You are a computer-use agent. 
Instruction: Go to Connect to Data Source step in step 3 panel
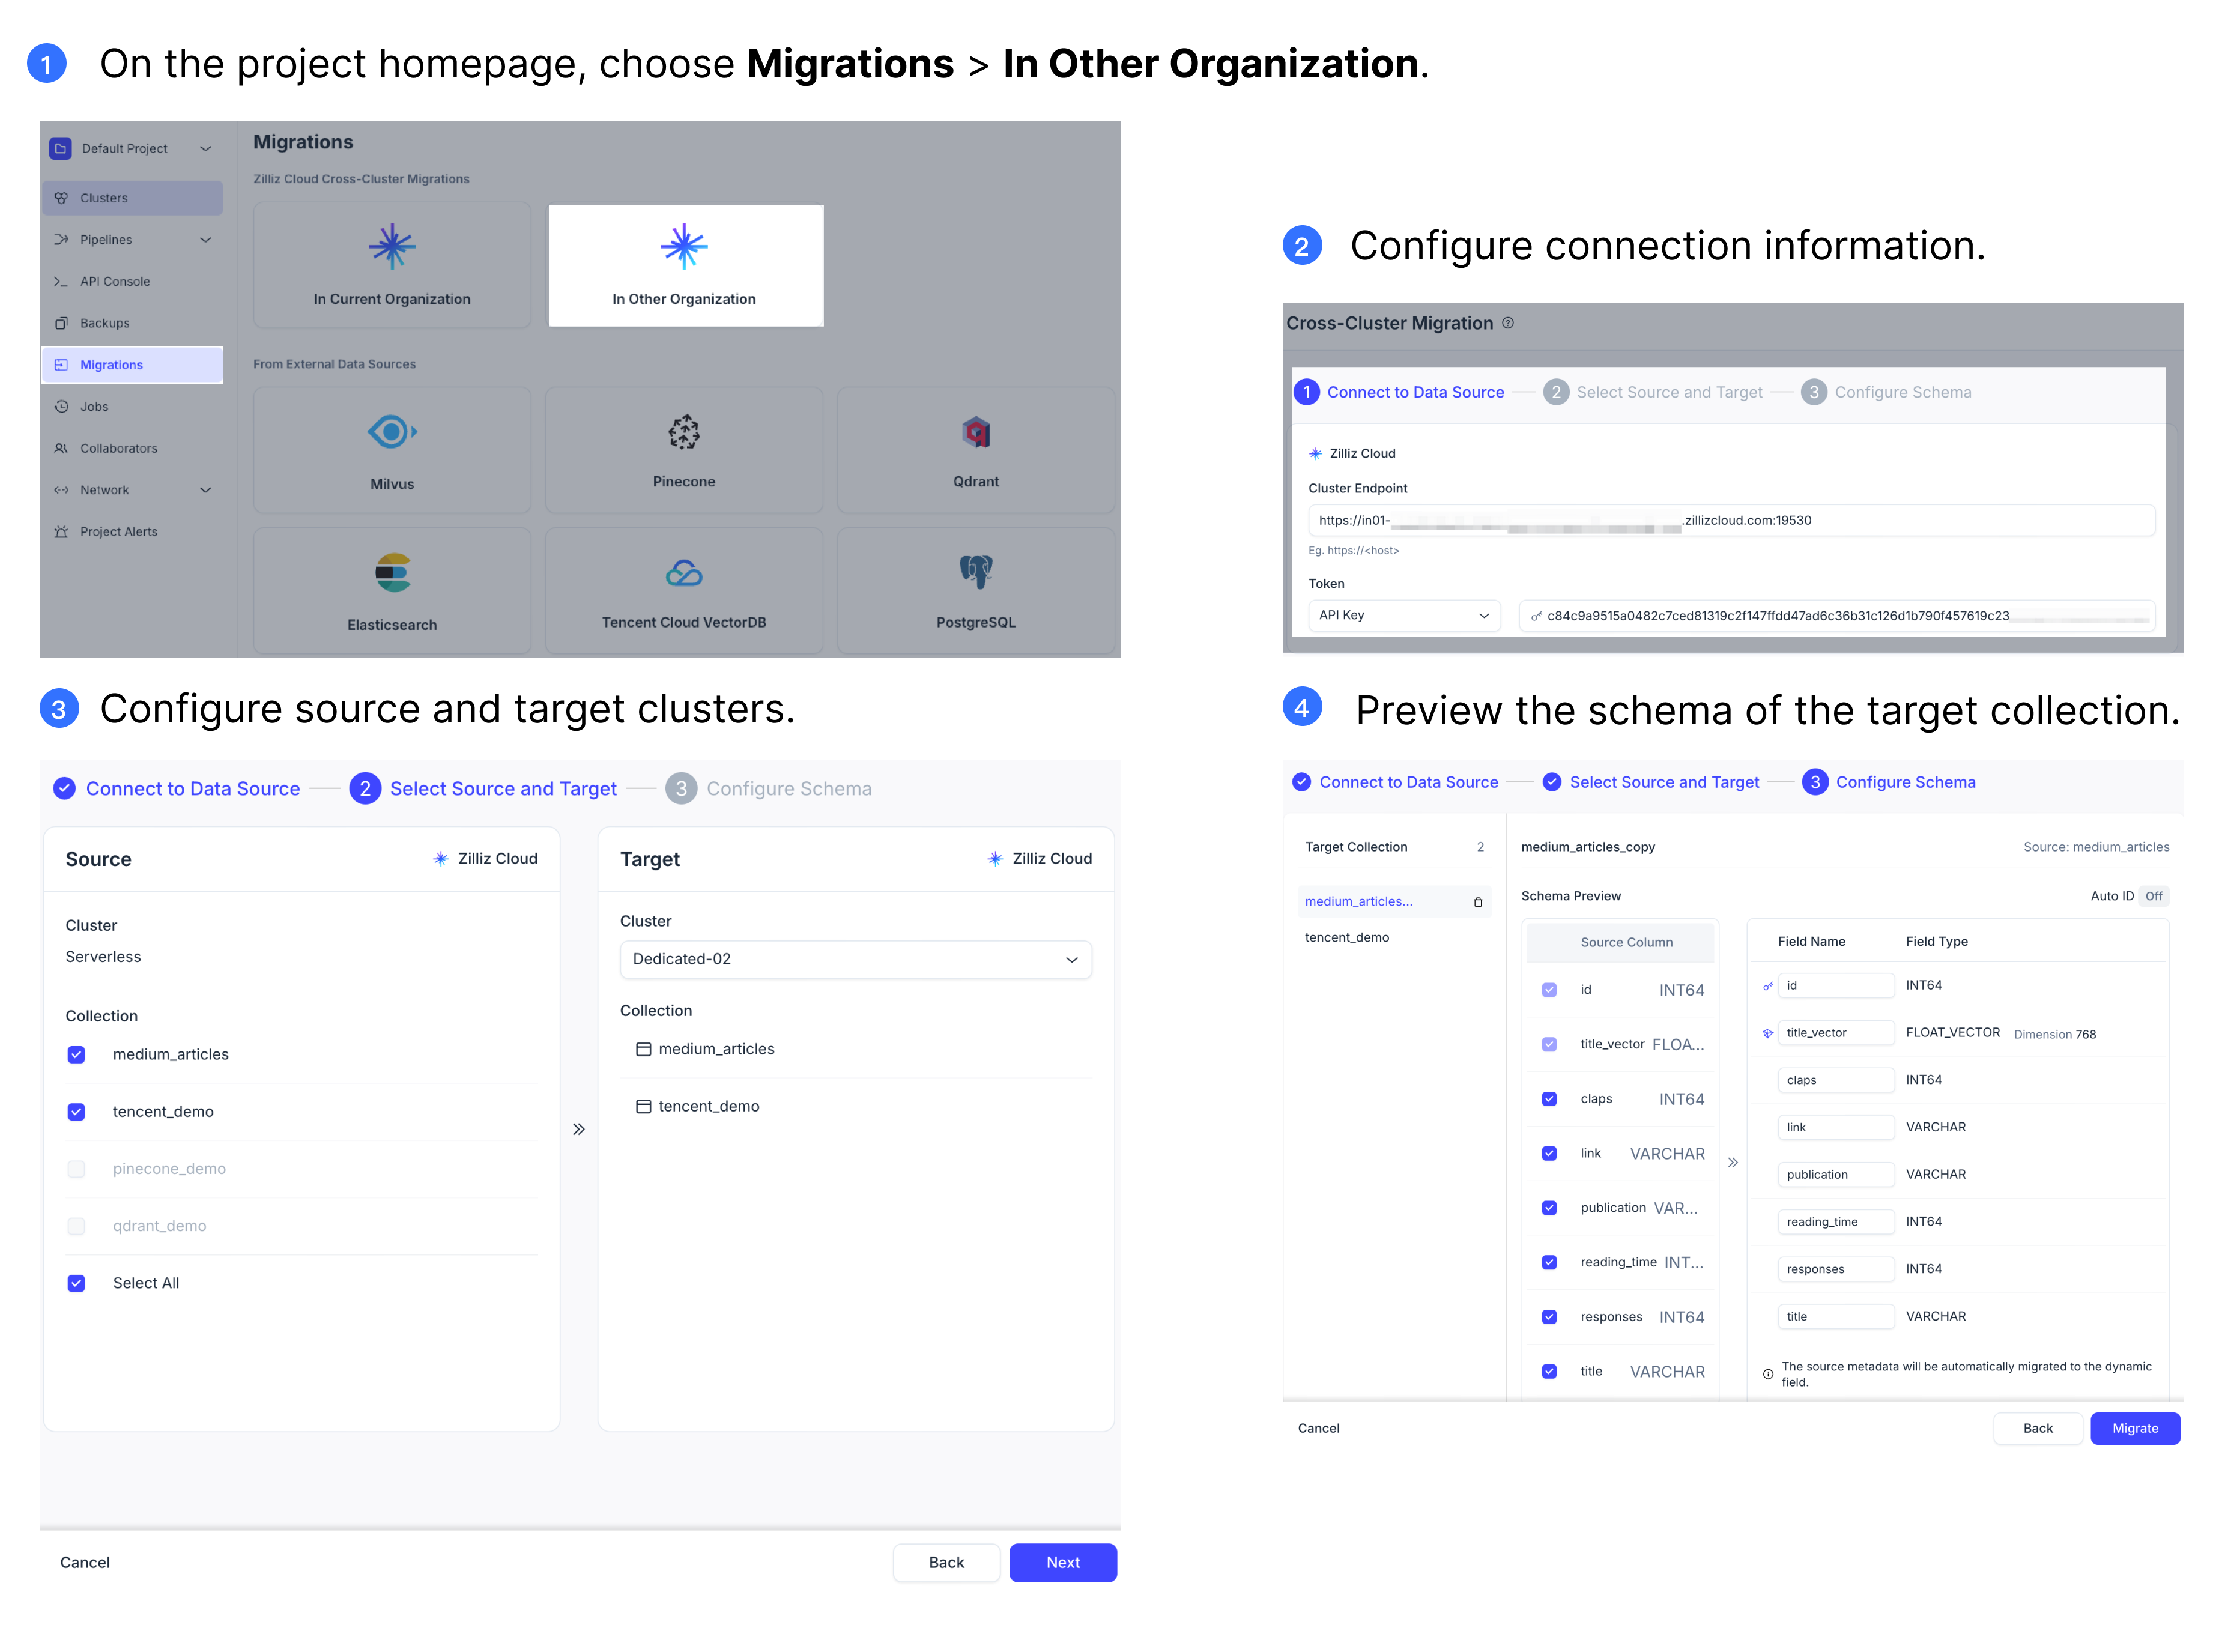pos(177,789)
